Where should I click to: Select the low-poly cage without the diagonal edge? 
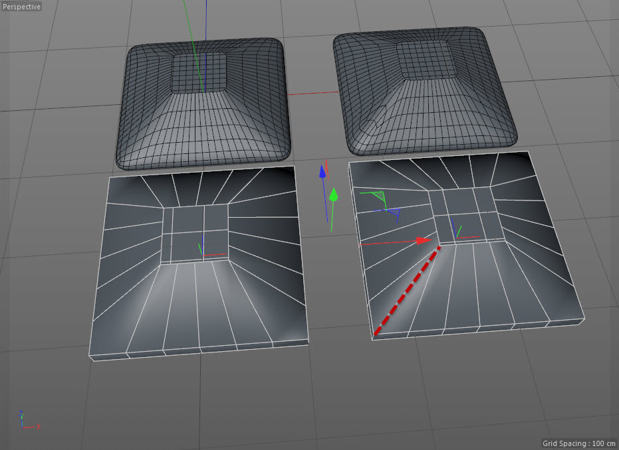199,262
